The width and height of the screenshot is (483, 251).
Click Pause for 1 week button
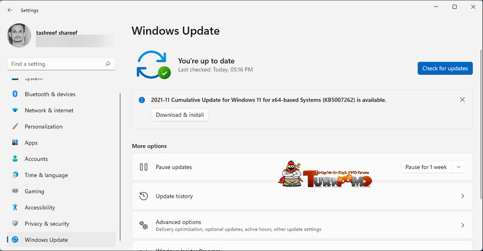(x=426, y=167)
